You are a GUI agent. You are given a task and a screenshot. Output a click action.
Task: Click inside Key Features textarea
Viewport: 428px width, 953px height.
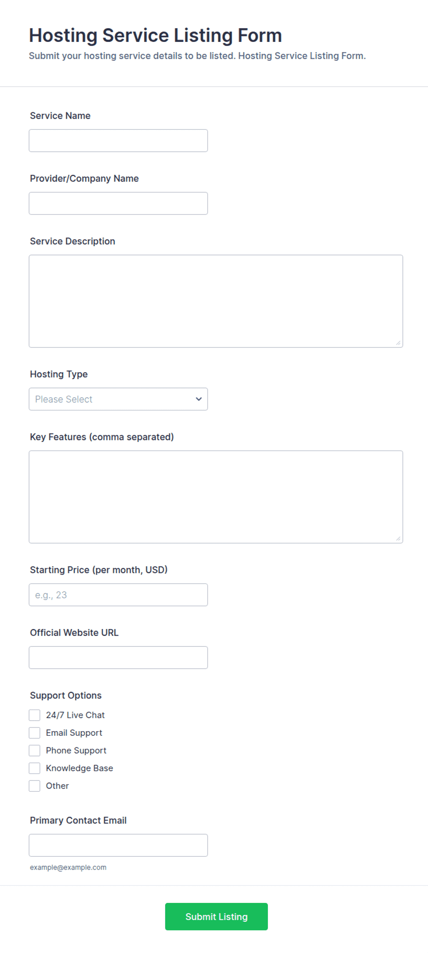(x=216, y=497)
